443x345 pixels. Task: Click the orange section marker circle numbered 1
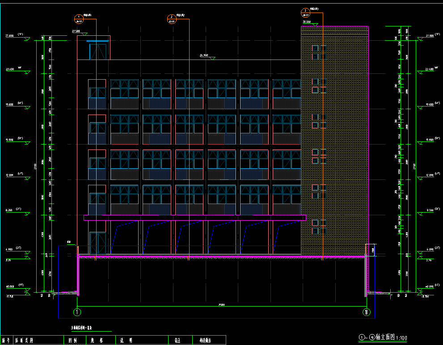[79, 18]
